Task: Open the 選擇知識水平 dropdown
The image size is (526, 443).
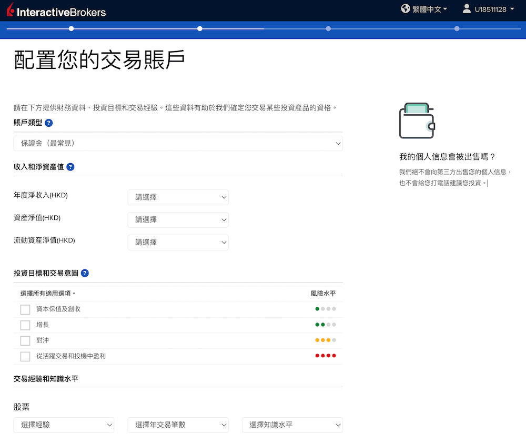Action: (292, 425)
